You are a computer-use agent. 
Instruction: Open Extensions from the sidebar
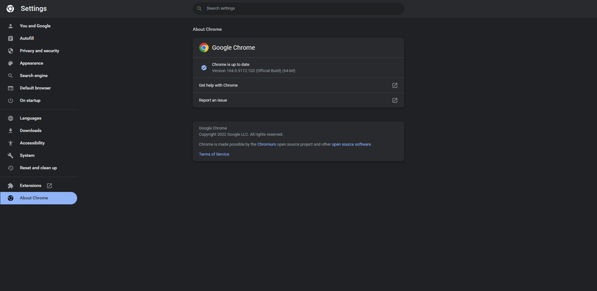[x=39, y=186]
